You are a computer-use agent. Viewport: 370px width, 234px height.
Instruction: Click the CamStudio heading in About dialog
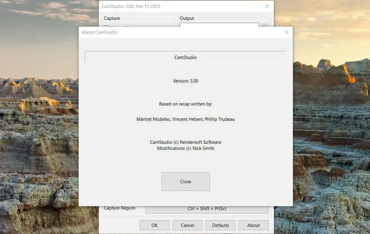coord(185,57)
